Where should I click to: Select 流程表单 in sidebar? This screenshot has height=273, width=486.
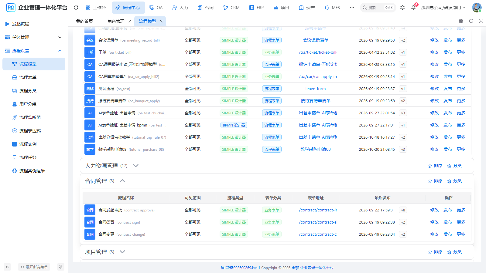[x=34, y=77]
